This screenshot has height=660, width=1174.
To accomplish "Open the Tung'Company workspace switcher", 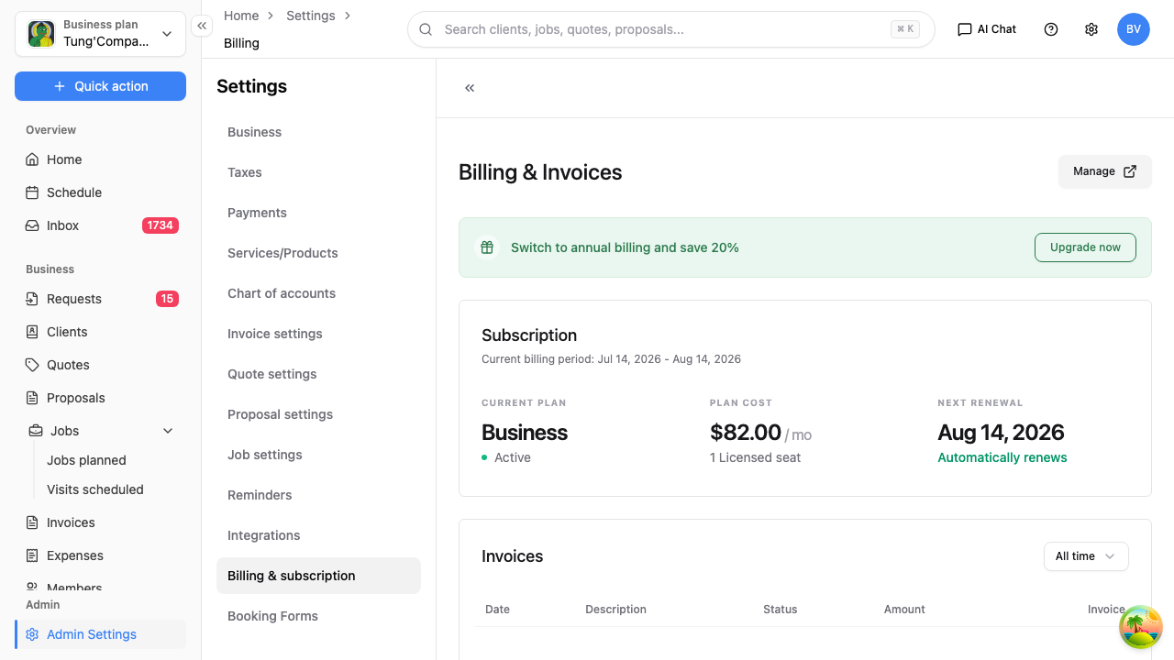I will click(x=100, y=34).
